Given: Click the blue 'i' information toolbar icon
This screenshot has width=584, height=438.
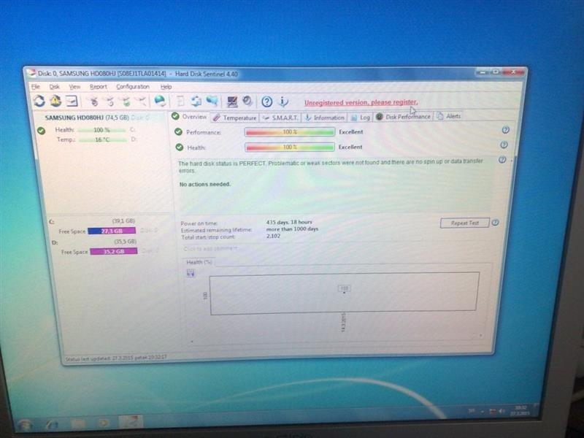Looking at the screenshot, I should [x=283, y=101].
